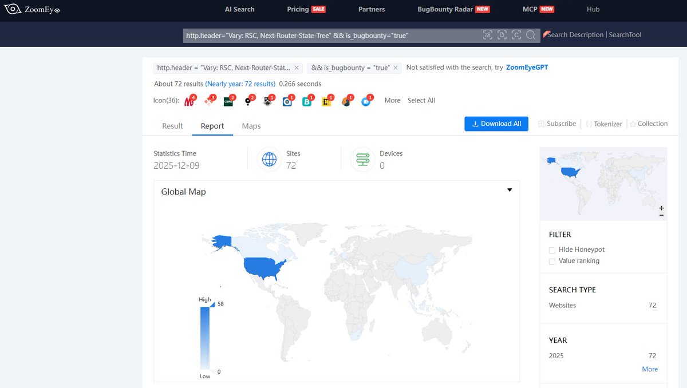Click the second scan-frame icon in search bar
Image resolution: width=687 pixels, height=388 pixels.
[502, 35]
